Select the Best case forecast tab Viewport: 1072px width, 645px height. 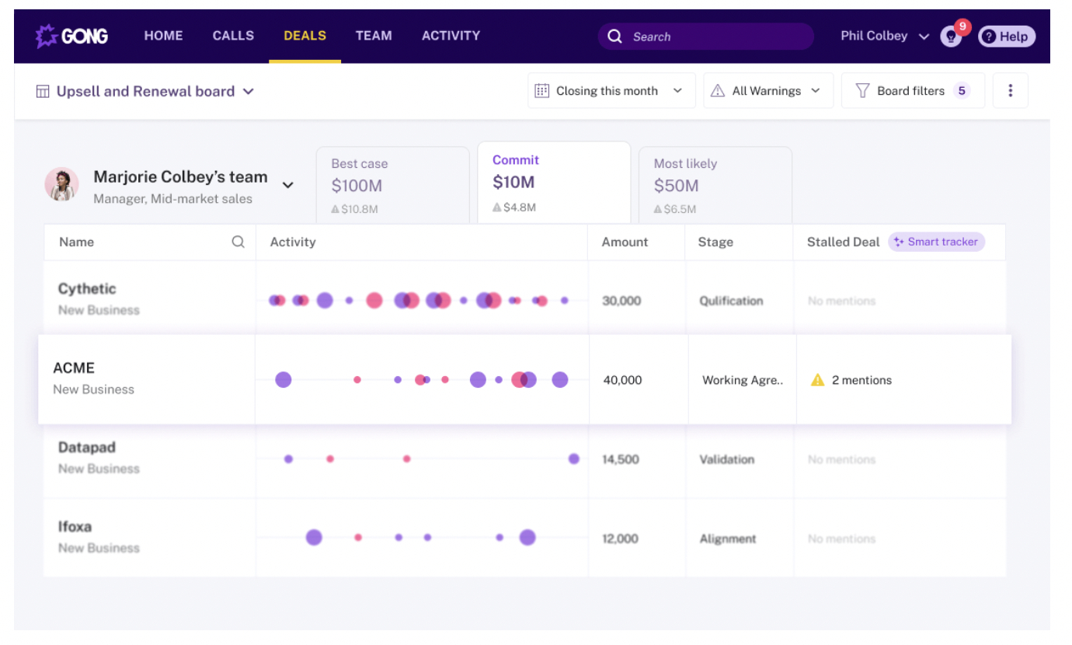392,185
